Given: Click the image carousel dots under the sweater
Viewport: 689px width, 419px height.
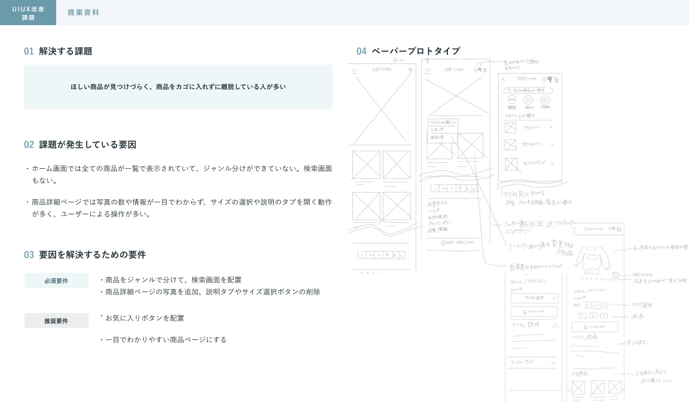Looking at the screenshot, I should pos(592,278).
